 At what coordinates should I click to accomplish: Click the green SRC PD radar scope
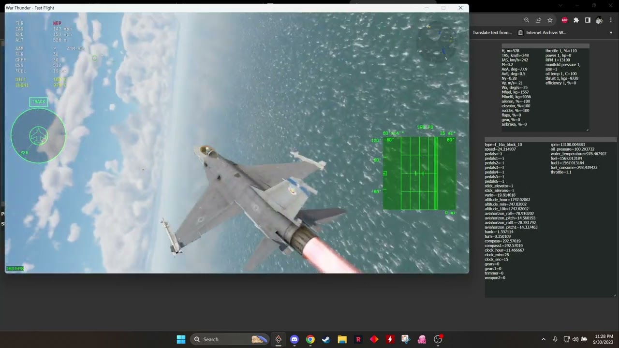click(x=419, y=173)
